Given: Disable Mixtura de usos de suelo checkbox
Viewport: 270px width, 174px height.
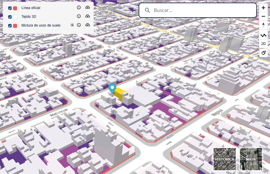Looking at the screenshot, I should tap(10, 26).
